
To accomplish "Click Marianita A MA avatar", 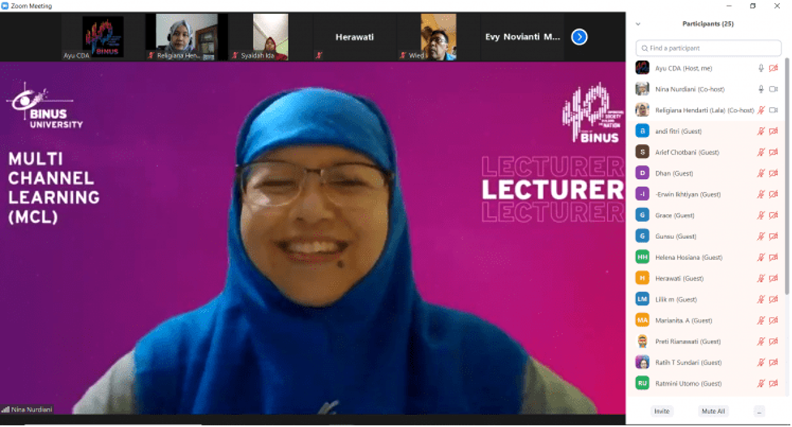I will (642, 321).
